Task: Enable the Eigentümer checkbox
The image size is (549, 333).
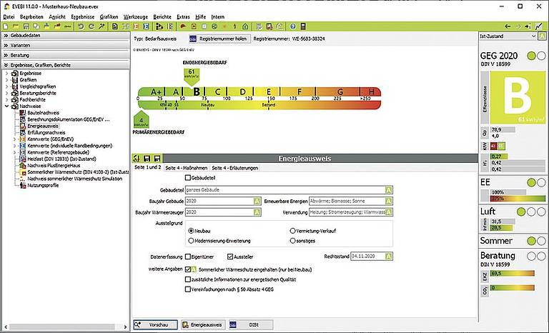Action: (x=187, y=255)
